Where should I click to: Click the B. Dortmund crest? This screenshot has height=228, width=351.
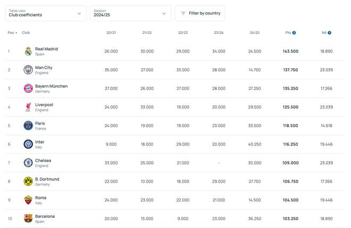28,181
